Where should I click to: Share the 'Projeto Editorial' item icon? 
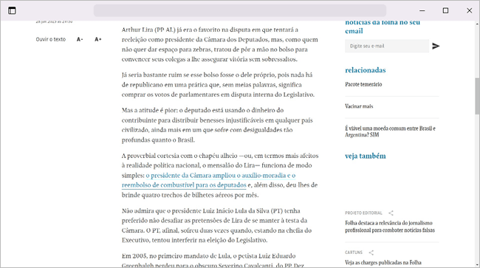pos(391,213)
